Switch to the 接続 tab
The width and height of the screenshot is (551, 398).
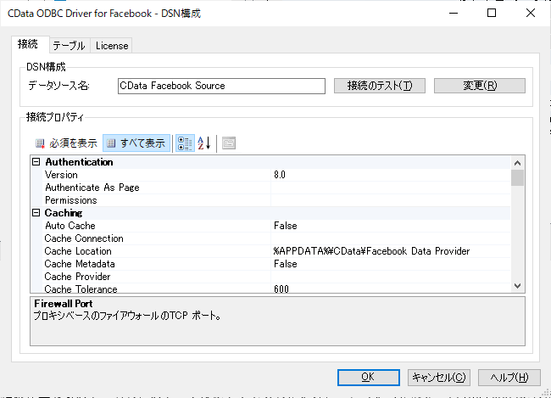tap(30, 44)
